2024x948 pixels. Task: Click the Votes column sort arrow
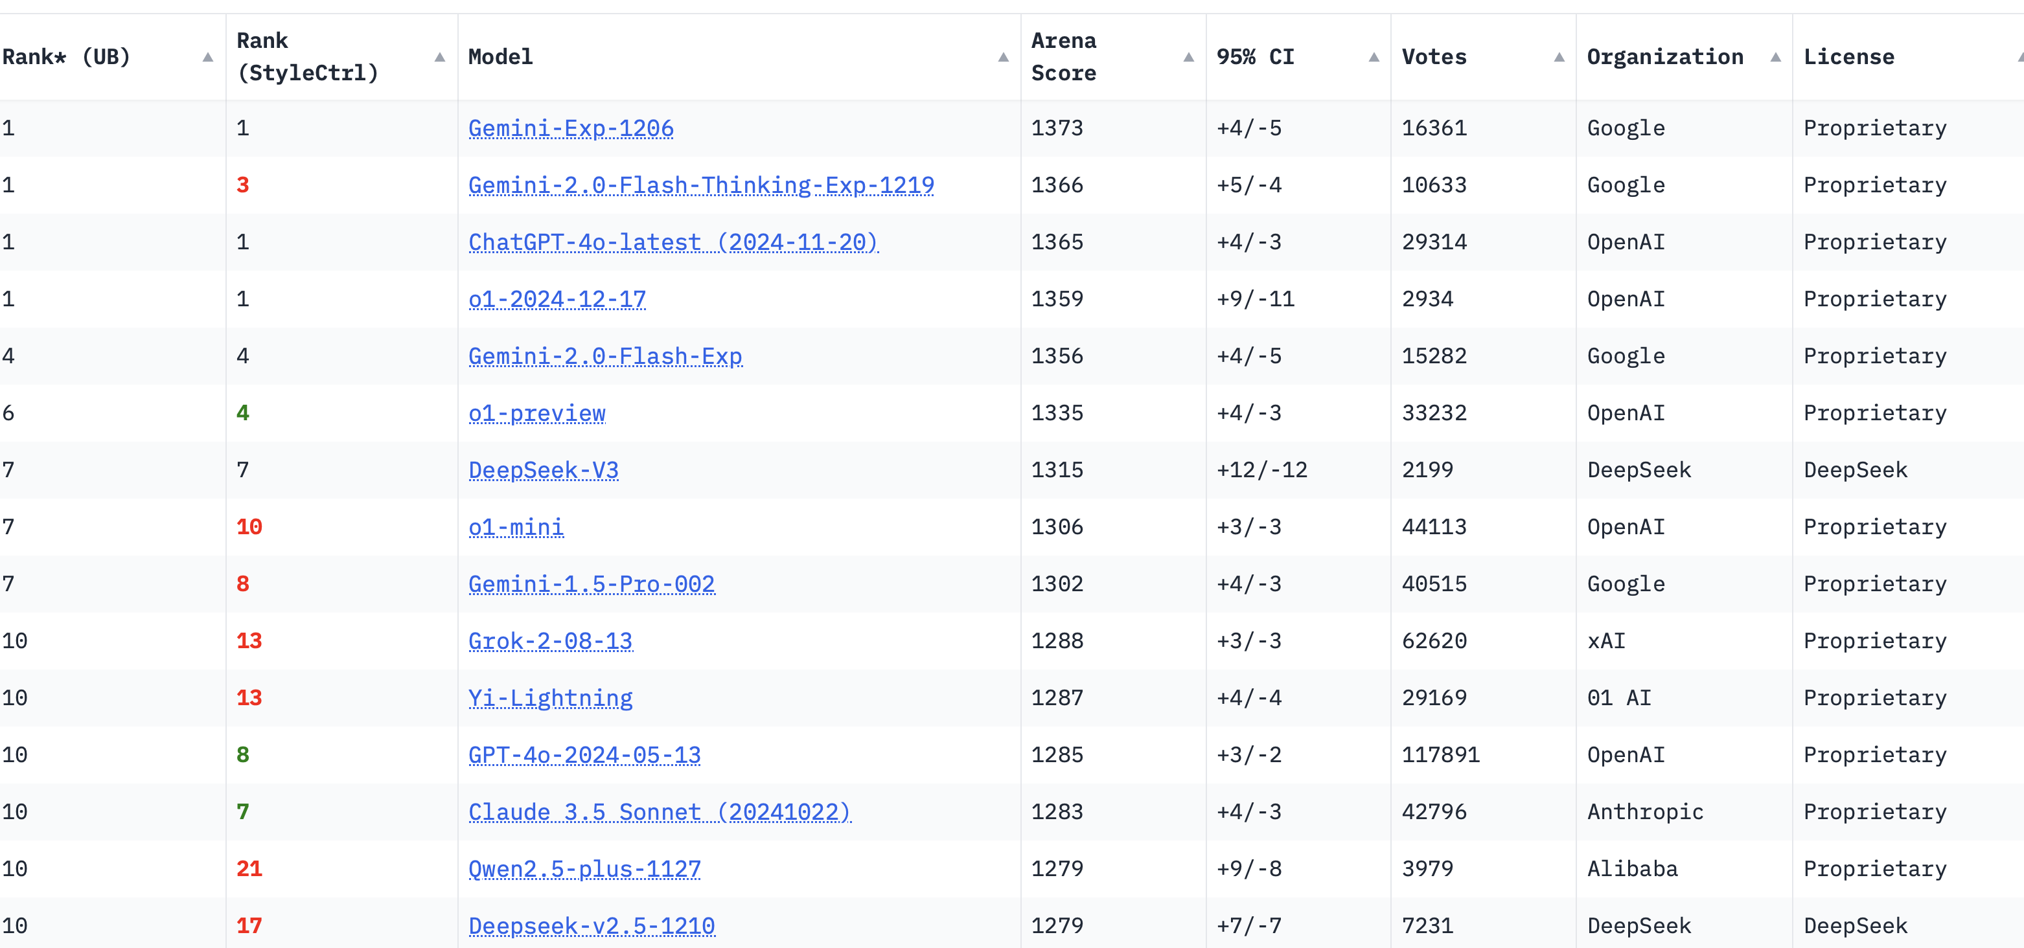(1559, 58)
